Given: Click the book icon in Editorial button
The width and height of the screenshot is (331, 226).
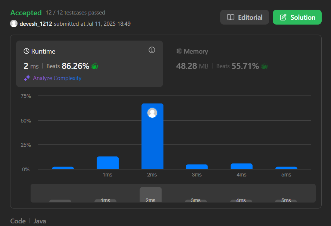Looking at the screenshot, I should coord(231,17).
